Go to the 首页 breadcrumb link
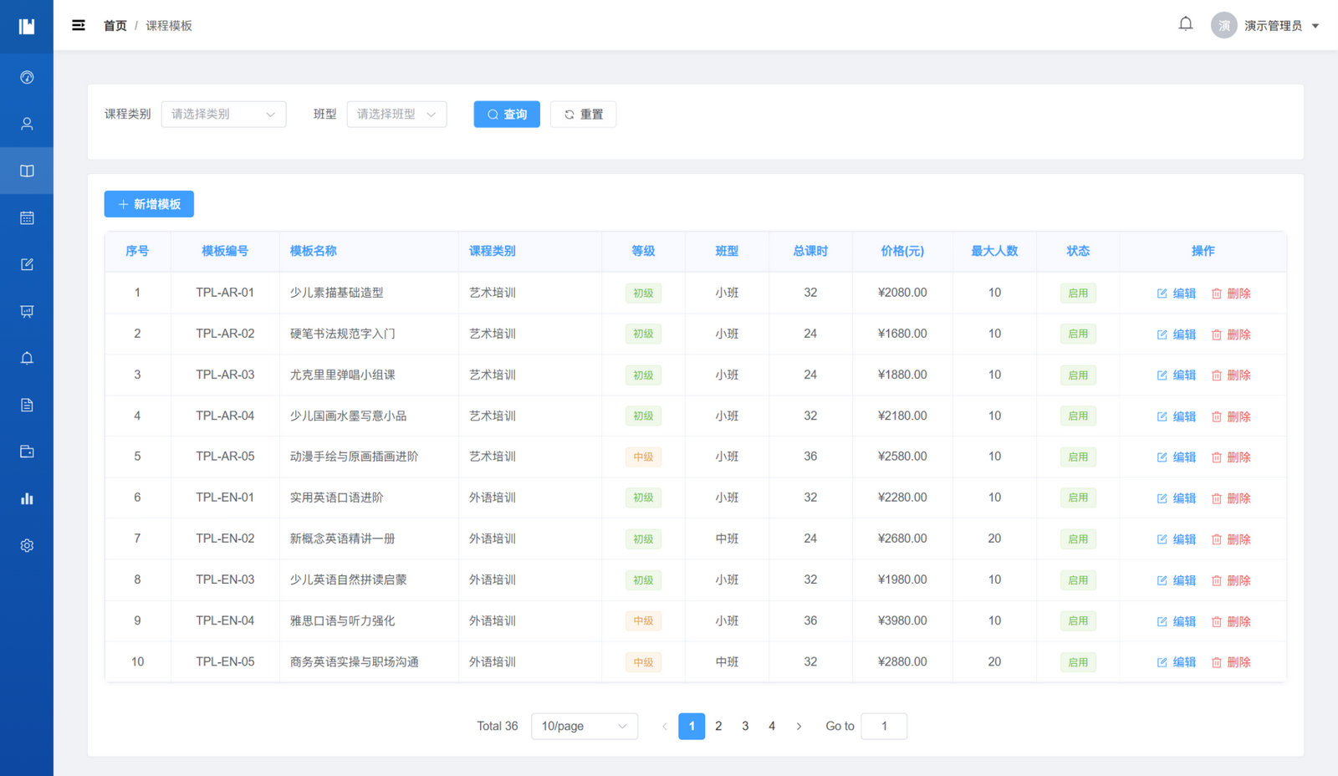The height and width of the screenshot is (776, 1338). point(115,26)
